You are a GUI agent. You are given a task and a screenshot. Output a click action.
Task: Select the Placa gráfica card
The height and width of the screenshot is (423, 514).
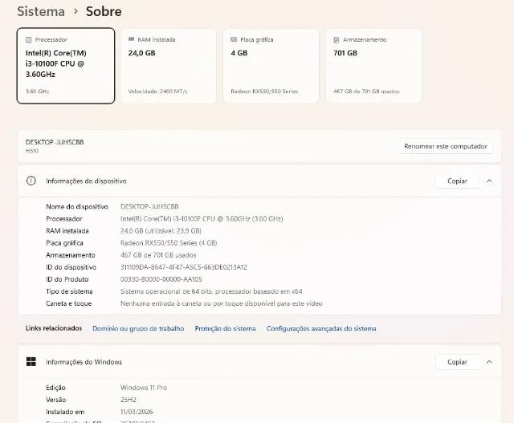(x=271, y=66)
